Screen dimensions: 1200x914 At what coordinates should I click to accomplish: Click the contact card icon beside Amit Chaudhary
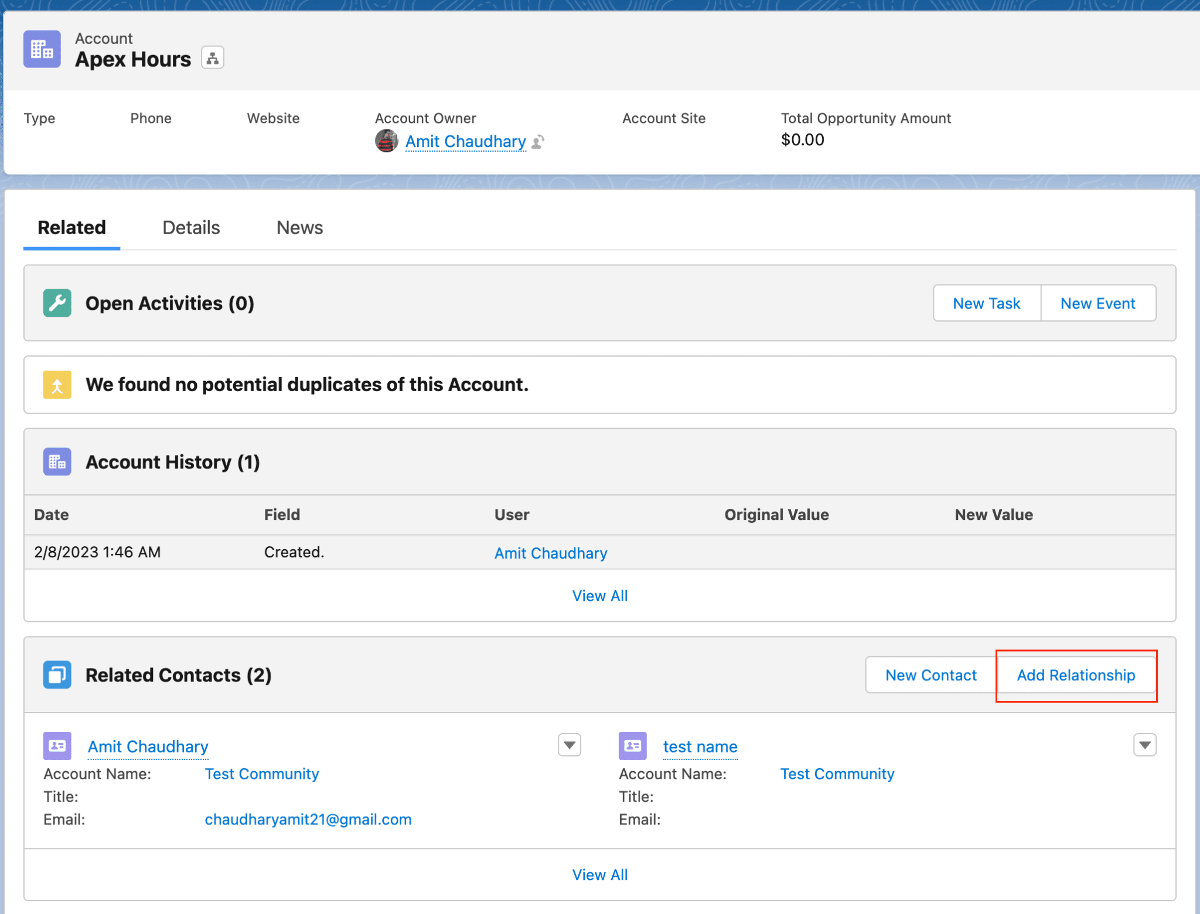coord(57,745)
